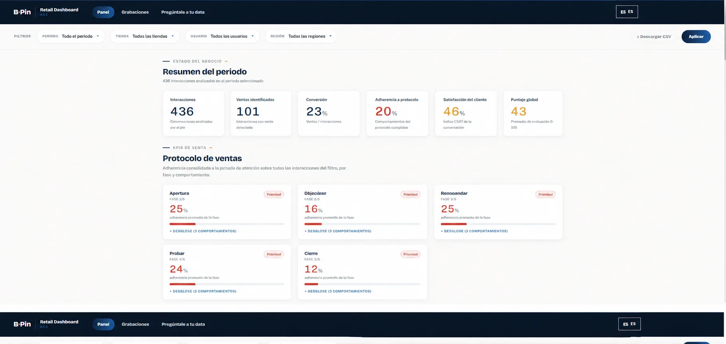This screenshot has height=344, width=726.
Task: Open Pregúntale a tu data in upper header
Action: (x=183, y=12)
